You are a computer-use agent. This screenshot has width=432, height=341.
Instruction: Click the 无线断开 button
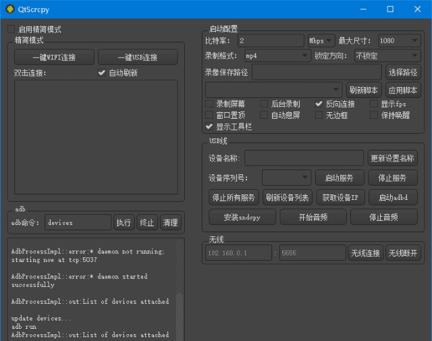click(x=403, y=253)
